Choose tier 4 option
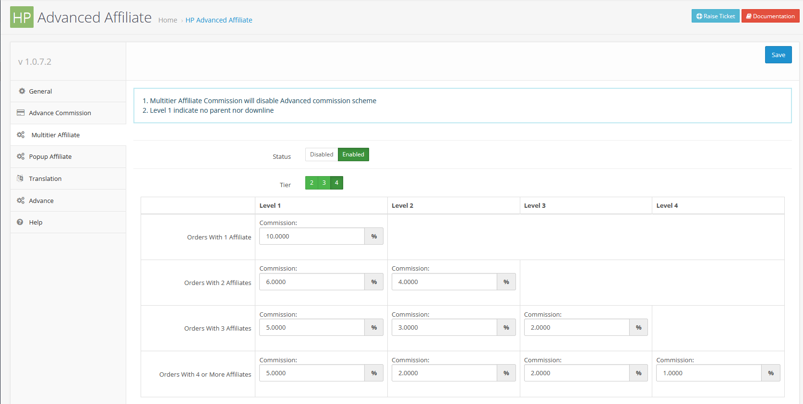803x404 pixels. pos(336,183)
